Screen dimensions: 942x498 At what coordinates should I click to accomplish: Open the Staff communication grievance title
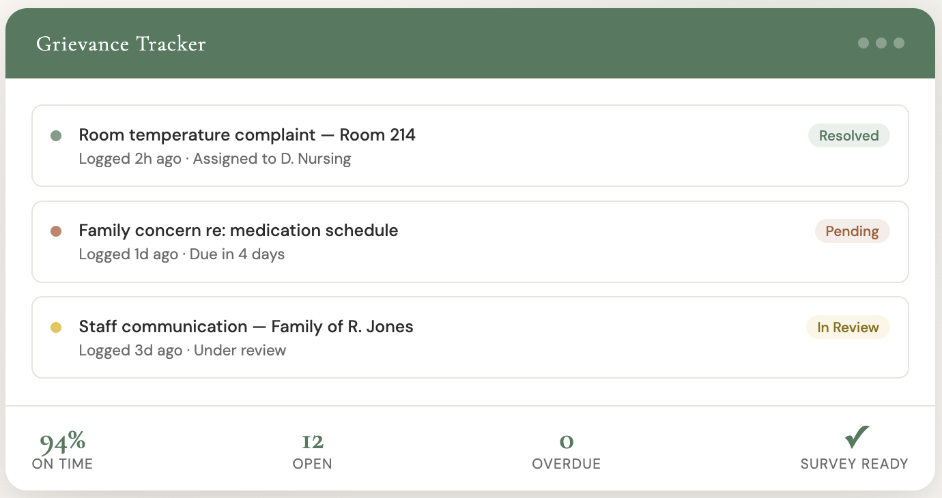[x=246, y=327]
